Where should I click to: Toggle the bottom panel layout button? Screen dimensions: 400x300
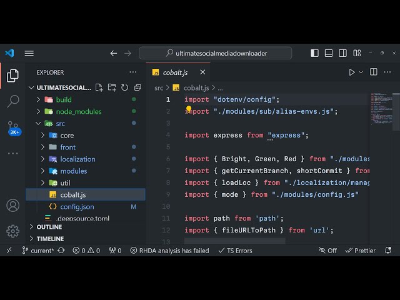(329, 53)
